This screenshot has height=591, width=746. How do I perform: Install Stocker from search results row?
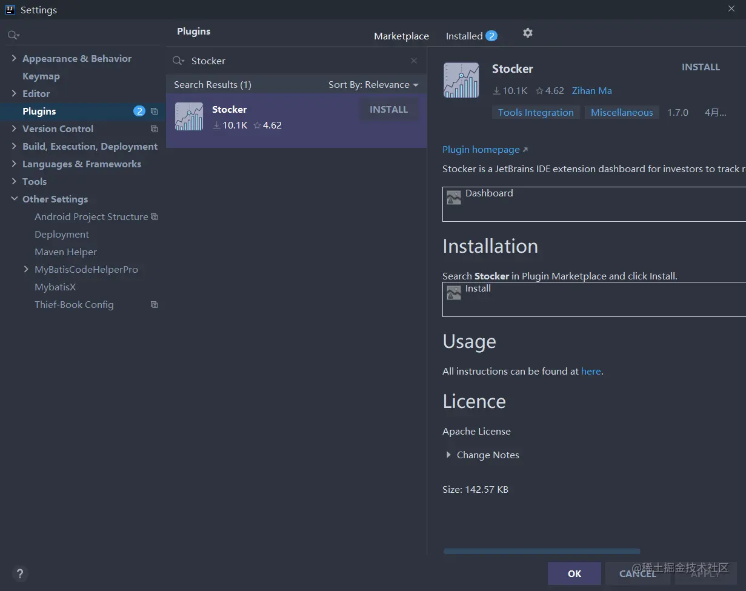coord(388,110)
